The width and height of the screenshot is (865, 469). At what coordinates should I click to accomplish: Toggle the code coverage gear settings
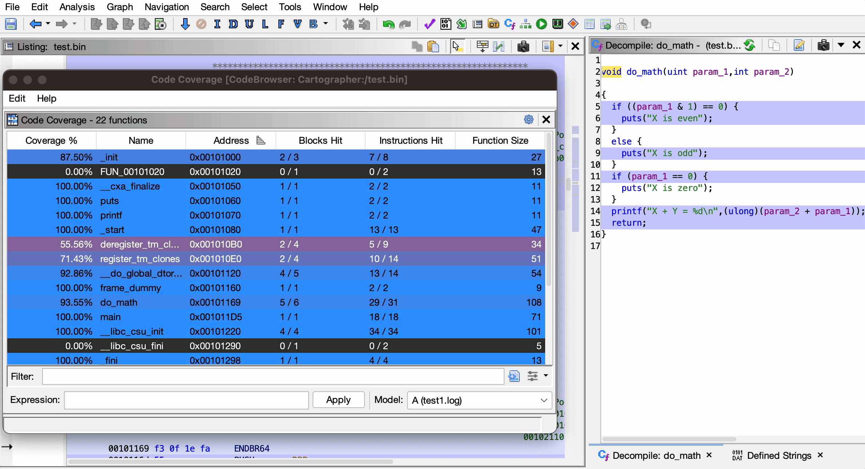pos(528,119)
